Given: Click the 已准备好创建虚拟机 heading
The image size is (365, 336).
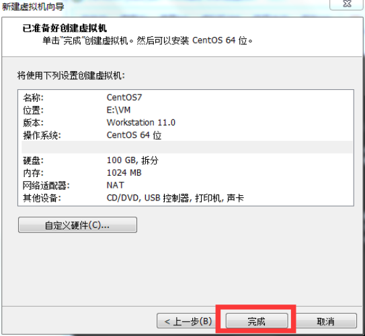Looking at the screenshot, I should click(65, 28).
